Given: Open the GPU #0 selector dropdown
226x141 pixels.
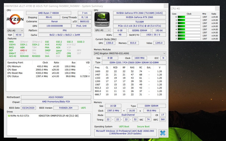Looking at the screenshot, I should pyautogui.click(x=103, y=30).
